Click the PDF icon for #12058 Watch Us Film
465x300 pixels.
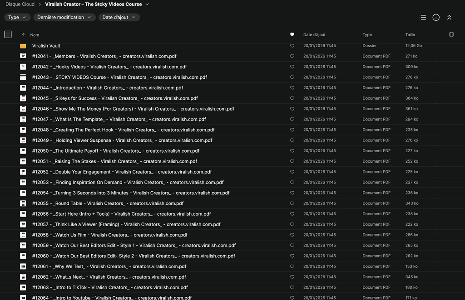[x=23, y=235]
